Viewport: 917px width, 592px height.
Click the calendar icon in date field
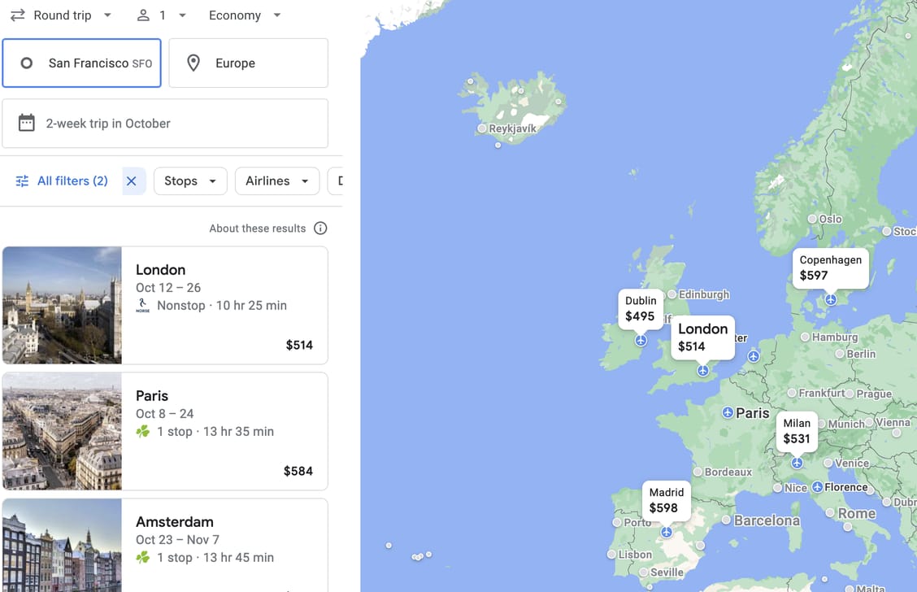click(27, 124)
